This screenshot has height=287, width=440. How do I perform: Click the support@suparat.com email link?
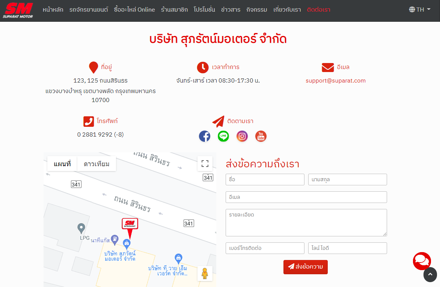coord(335,81)
